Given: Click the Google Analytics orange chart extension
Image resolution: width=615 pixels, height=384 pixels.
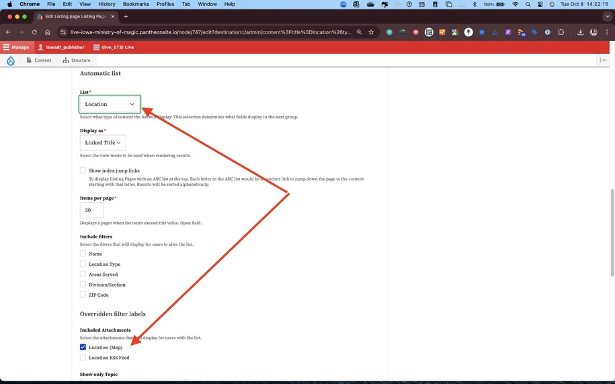Looking at the screenshot, I should [x=442, y=32].
